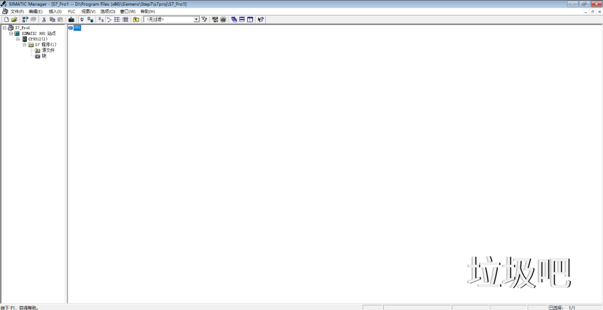Collapse the S7_Pro1 project tree node
Screen dimensions: 603x310
point(4,28)
